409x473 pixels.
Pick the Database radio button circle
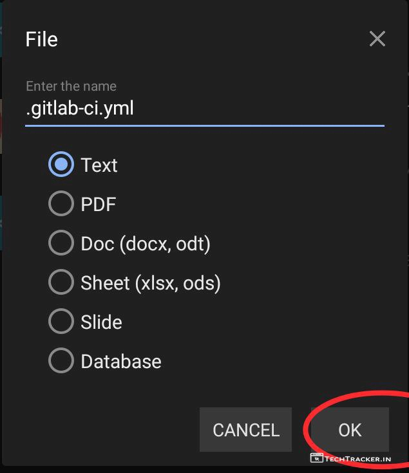(61, 361)
